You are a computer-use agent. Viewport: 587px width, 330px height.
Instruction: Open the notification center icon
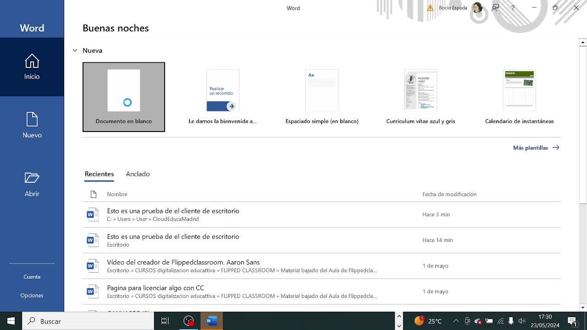(572, 321)
